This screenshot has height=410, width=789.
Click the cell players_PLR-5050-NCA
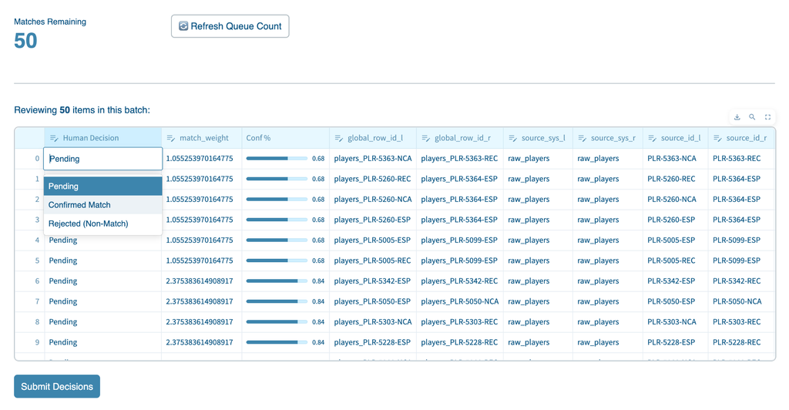[x=460, y=301]
